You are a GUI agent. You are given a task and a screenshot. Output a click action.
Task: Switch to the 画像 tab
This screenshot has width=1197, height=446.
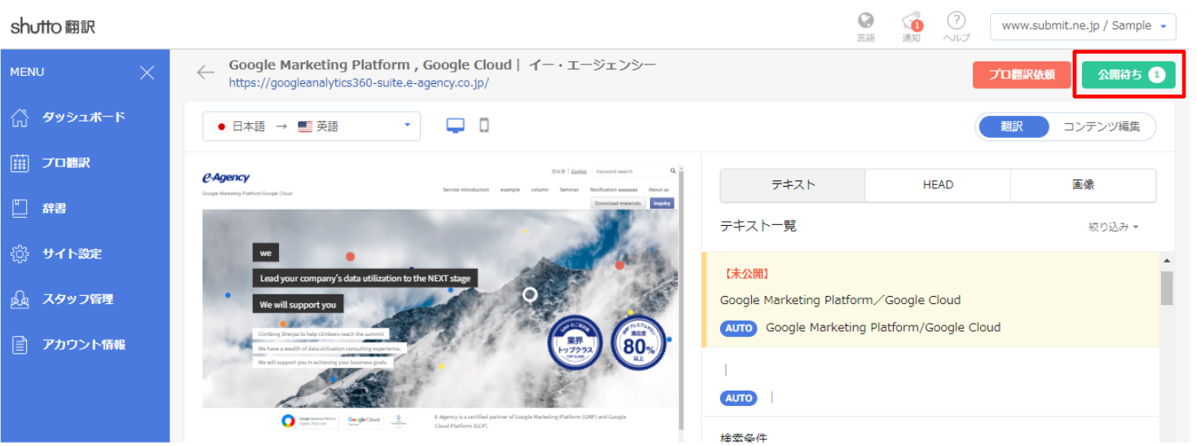click(1083, 185)
